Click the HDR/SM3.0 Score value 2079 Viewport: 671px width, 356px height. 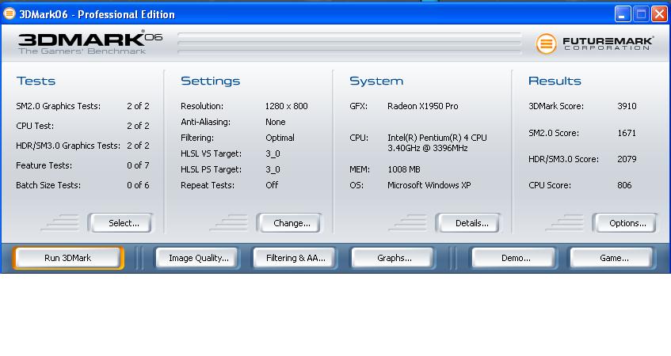[627, 159]
